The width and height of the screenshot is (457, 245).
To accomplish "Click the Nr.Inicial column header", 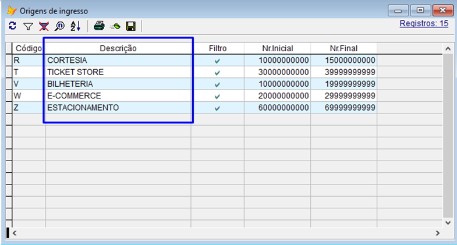I will [277, 48].
